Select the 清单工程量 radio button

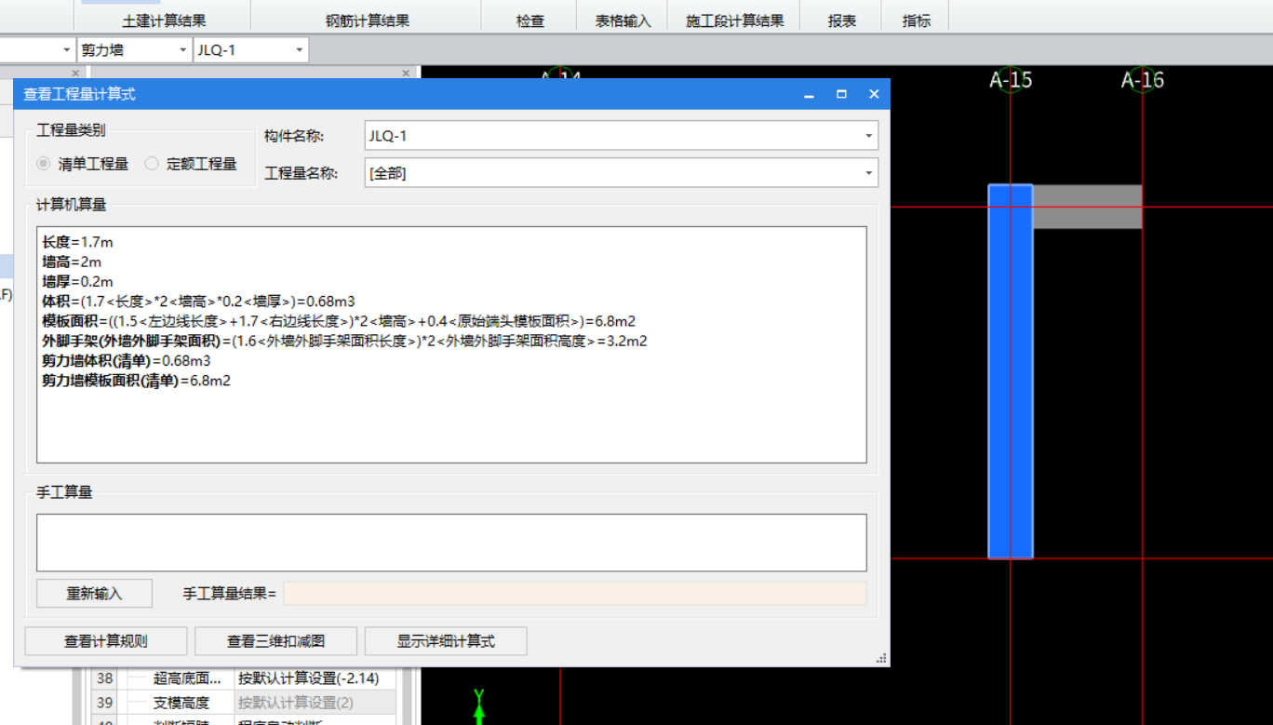pos(44,164)
